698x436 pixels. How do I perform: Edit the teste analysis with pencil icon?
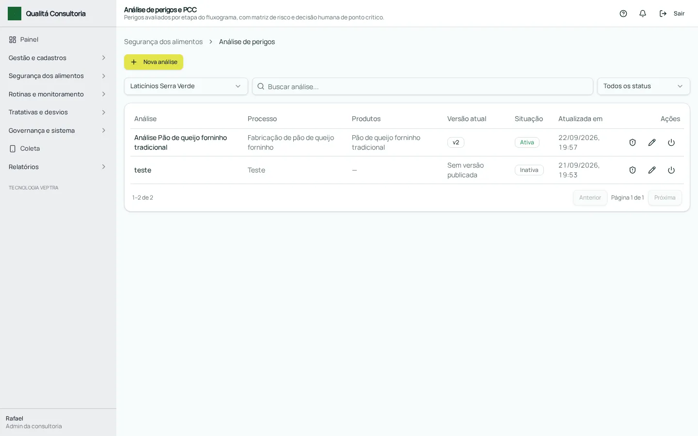(x=652, y=170)
